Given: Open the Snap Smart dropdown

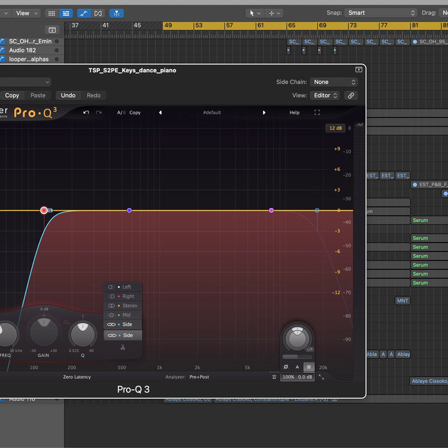Looking at the screenshot, I should pyautogui.click(x=381, y=13).
